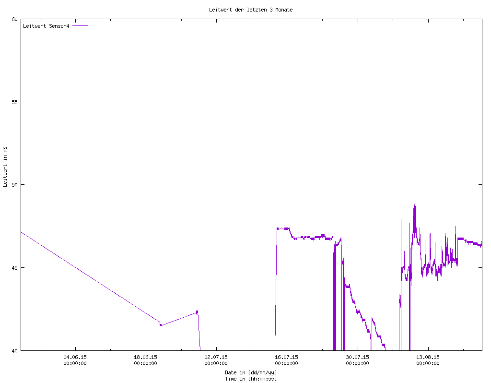The width and height of the screenshot is (491, 383).
Task: Click the x-axis date 30.07.15
Action: pos(357,357)
